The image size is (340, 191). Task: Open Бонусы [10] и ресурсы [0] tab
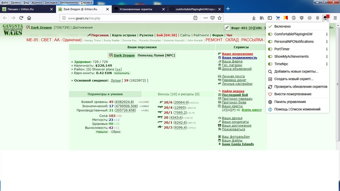pos(178,94)
